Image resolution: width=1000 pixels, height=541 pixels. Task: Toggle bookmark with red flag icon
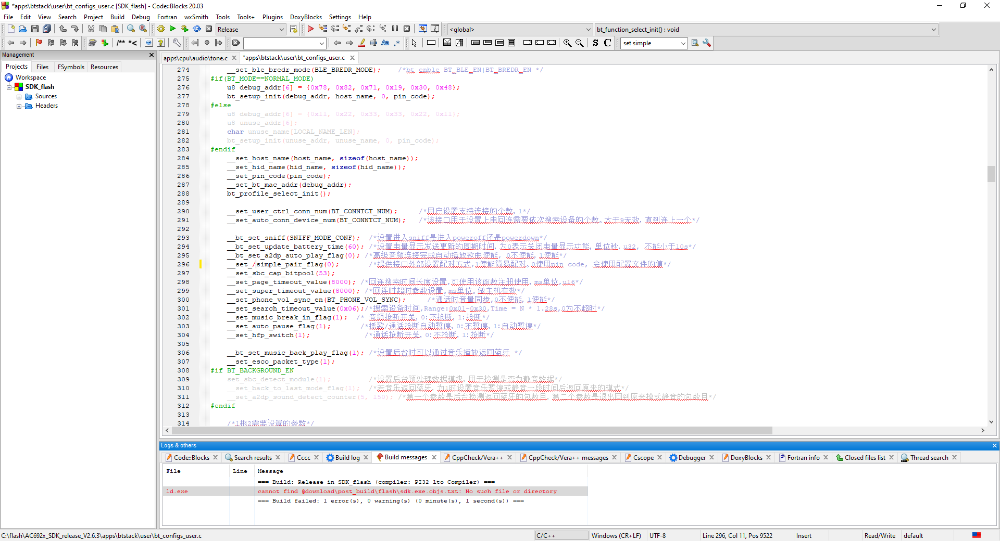(39, 43)
